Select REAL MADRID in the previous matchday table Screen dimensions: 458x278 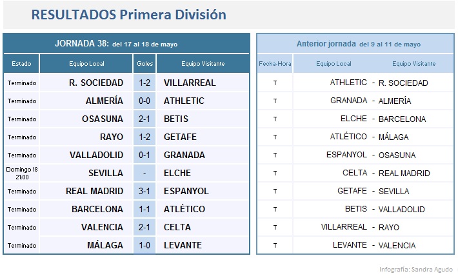point(404,173)
